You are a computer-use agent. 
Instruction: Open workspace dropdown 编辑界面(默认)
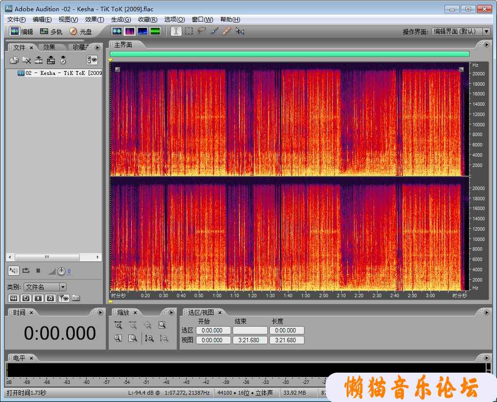[x=461, y=32]
